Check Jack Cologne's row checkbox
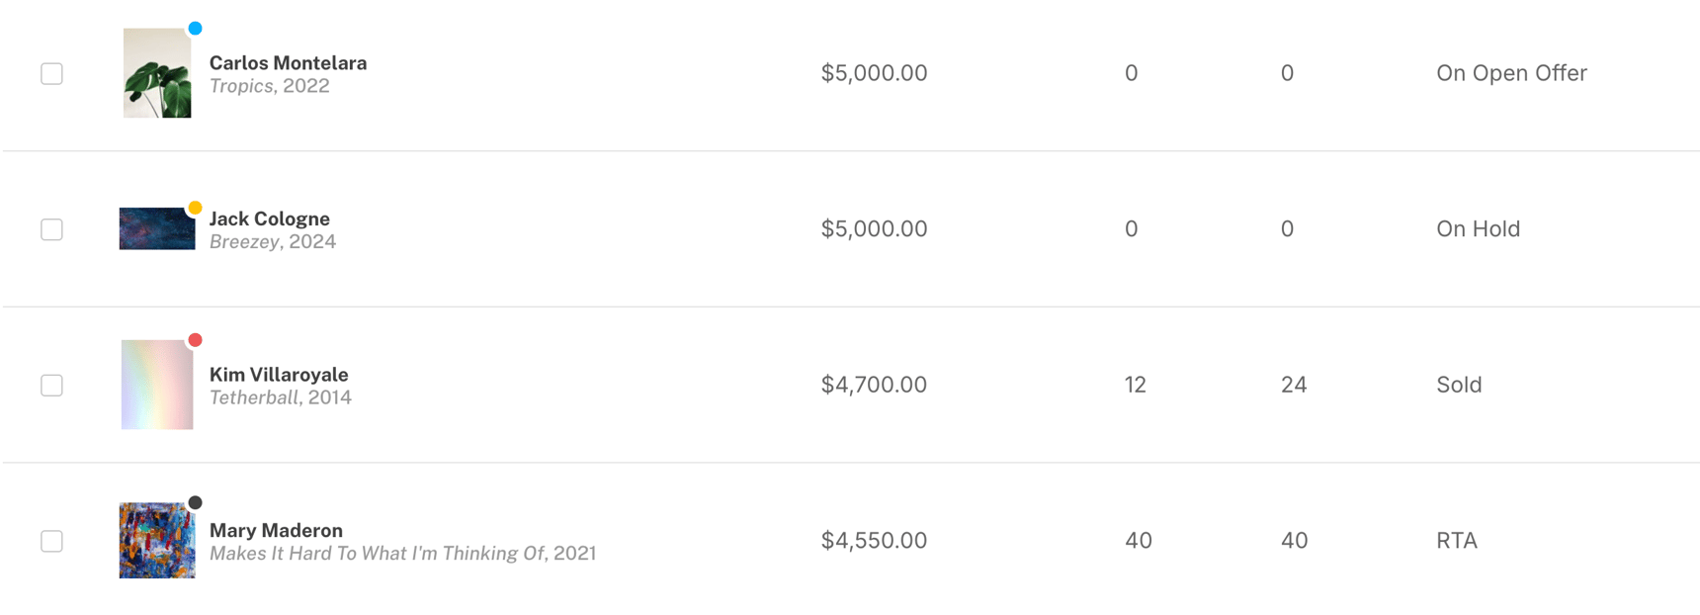1700x615 pixels. [x=51, y=228]
